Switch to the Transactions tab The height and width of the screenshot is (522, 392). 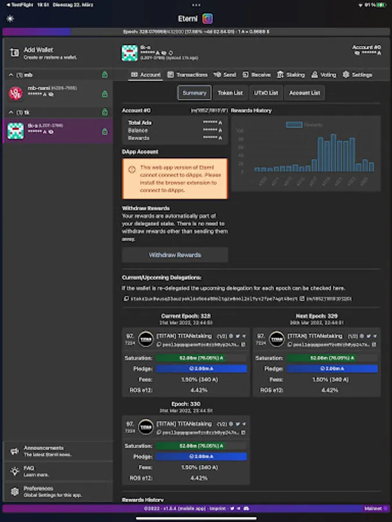(x=187, y=75)
